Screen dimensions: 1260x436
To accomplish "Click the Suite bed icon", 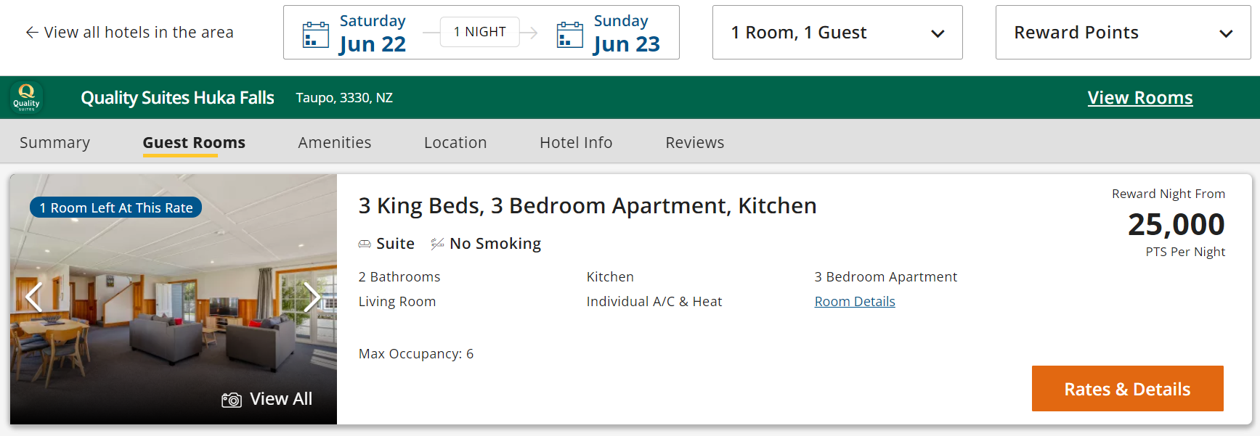I will [x=365, y=243].
